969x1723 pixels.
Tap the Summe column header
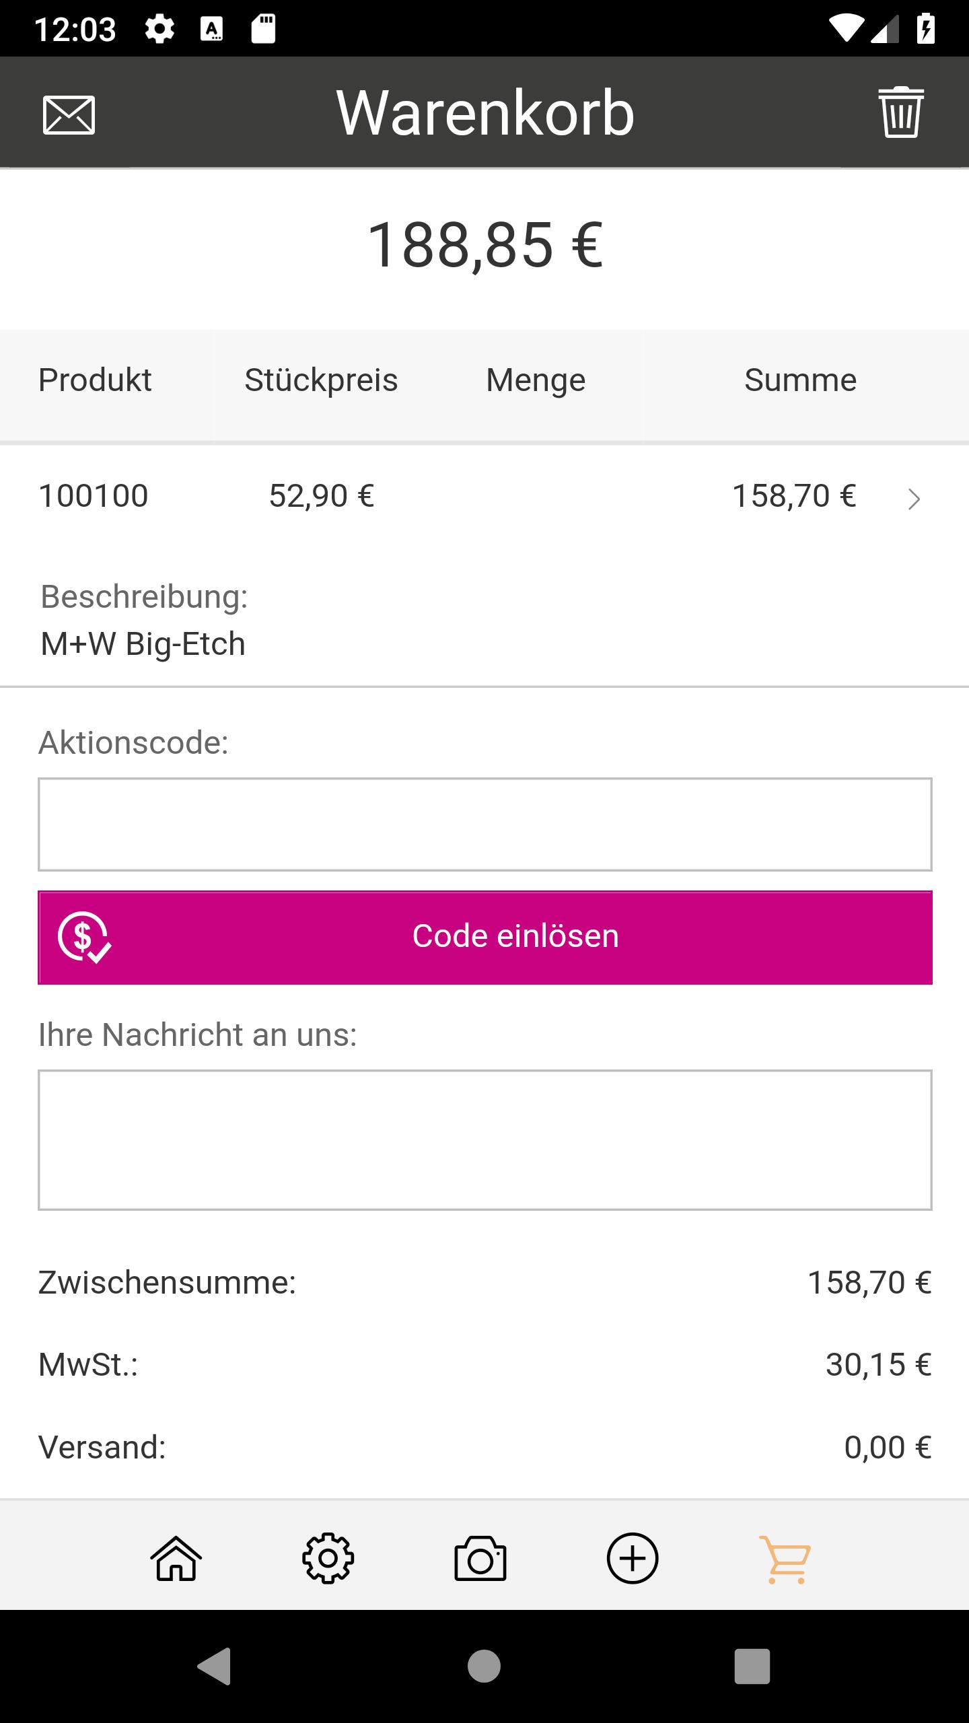pos(800,380)
